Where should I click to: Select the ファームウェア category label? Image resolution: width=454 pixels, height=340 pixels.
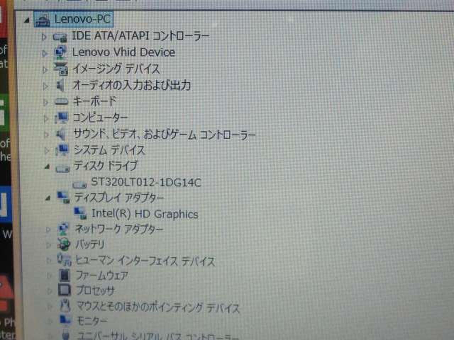[x=102, y=275]
